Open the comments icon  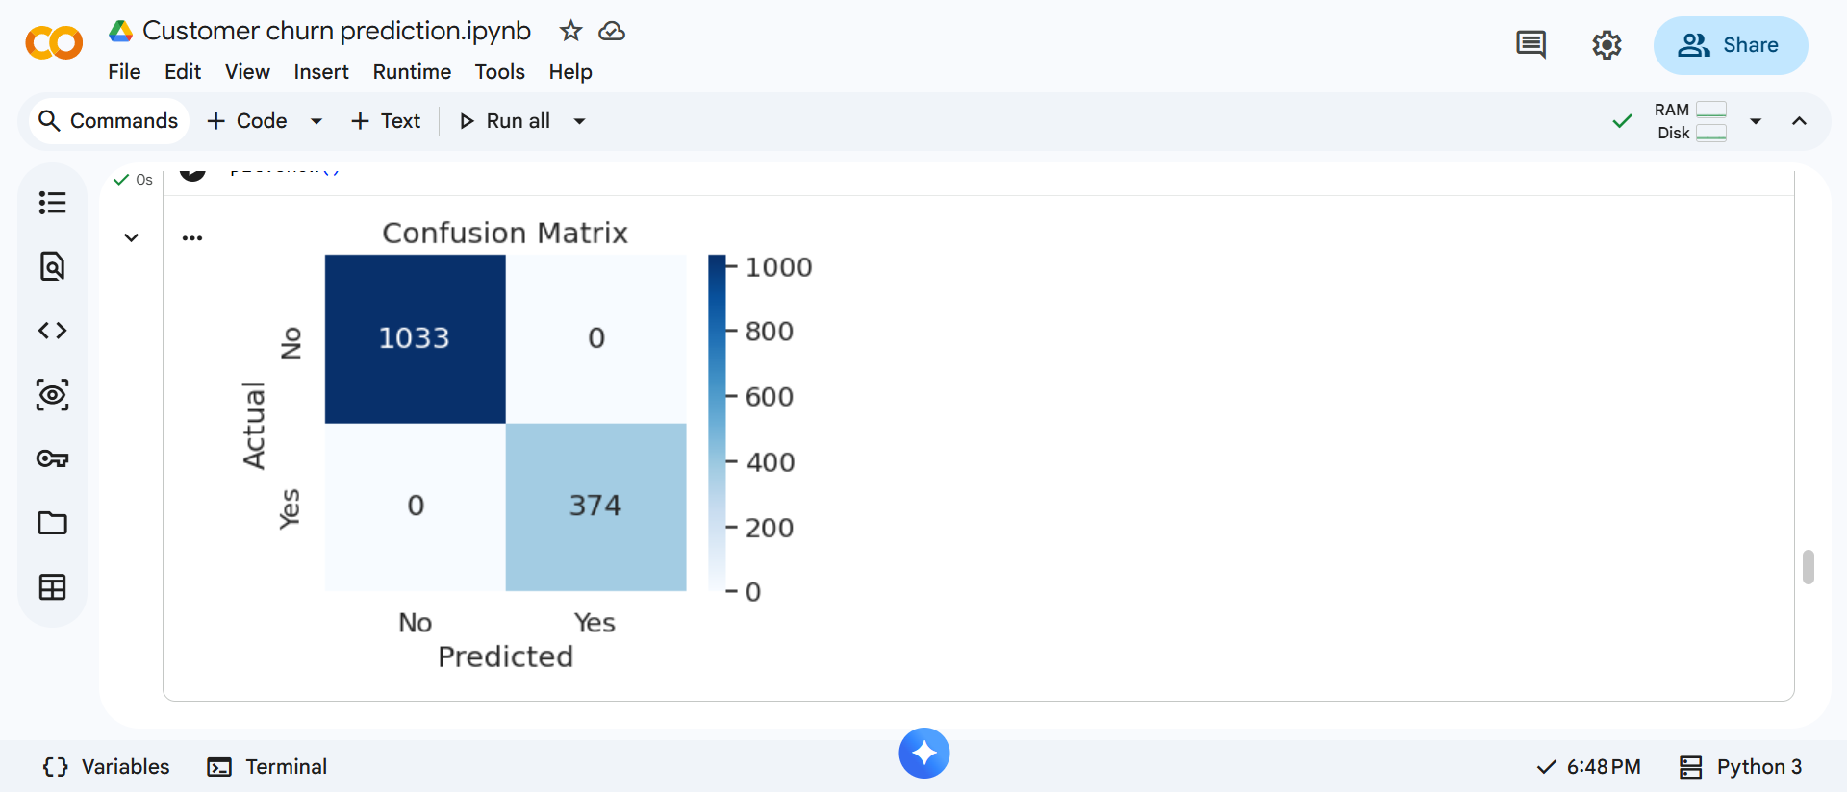(1531, 45)
